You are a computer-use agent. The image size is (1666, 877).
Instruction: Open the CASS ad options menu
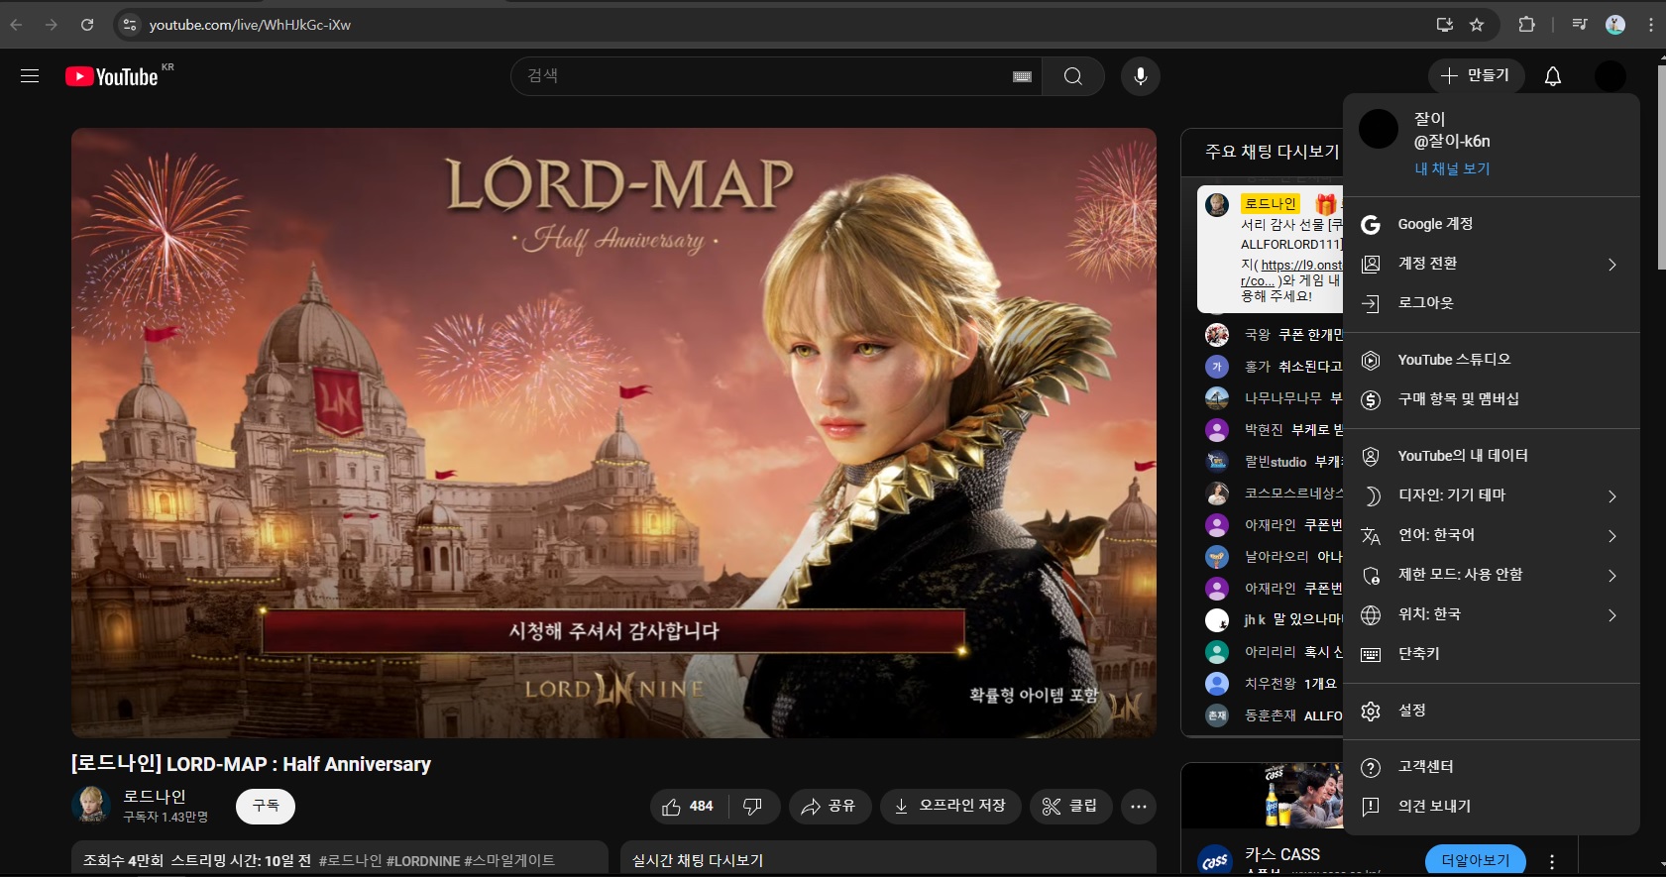coord(1552,862)
